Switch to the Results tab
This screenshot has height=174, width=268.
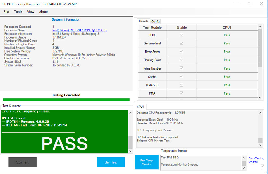[x=144, y=21]
